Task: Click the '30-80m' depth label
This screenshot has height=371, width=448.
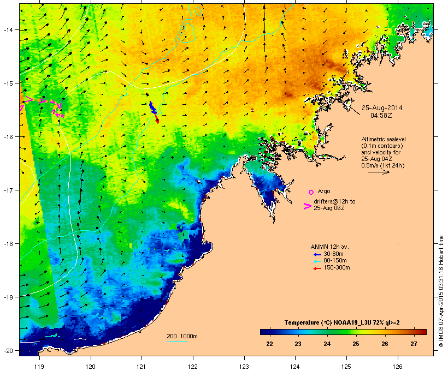Action: 333,254
